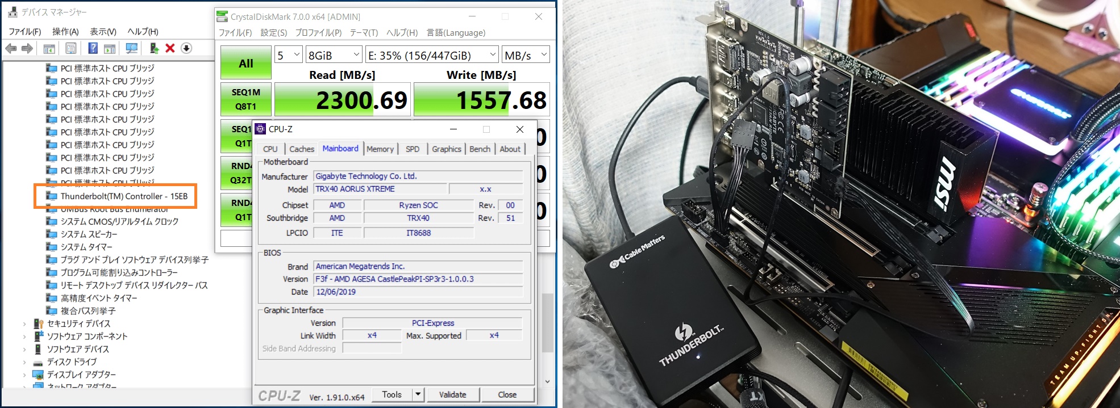This screenshot has width=1120, height=408.
Task: Click the 1557.68 write speed result
Action: coord(482,100)
